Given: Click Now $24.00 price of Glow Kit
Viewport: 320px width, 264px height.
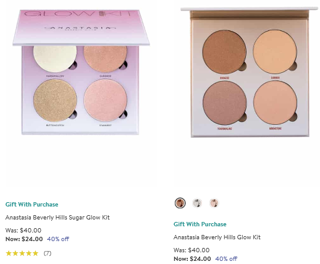Looking at the screenshot, I should [192, 259].
